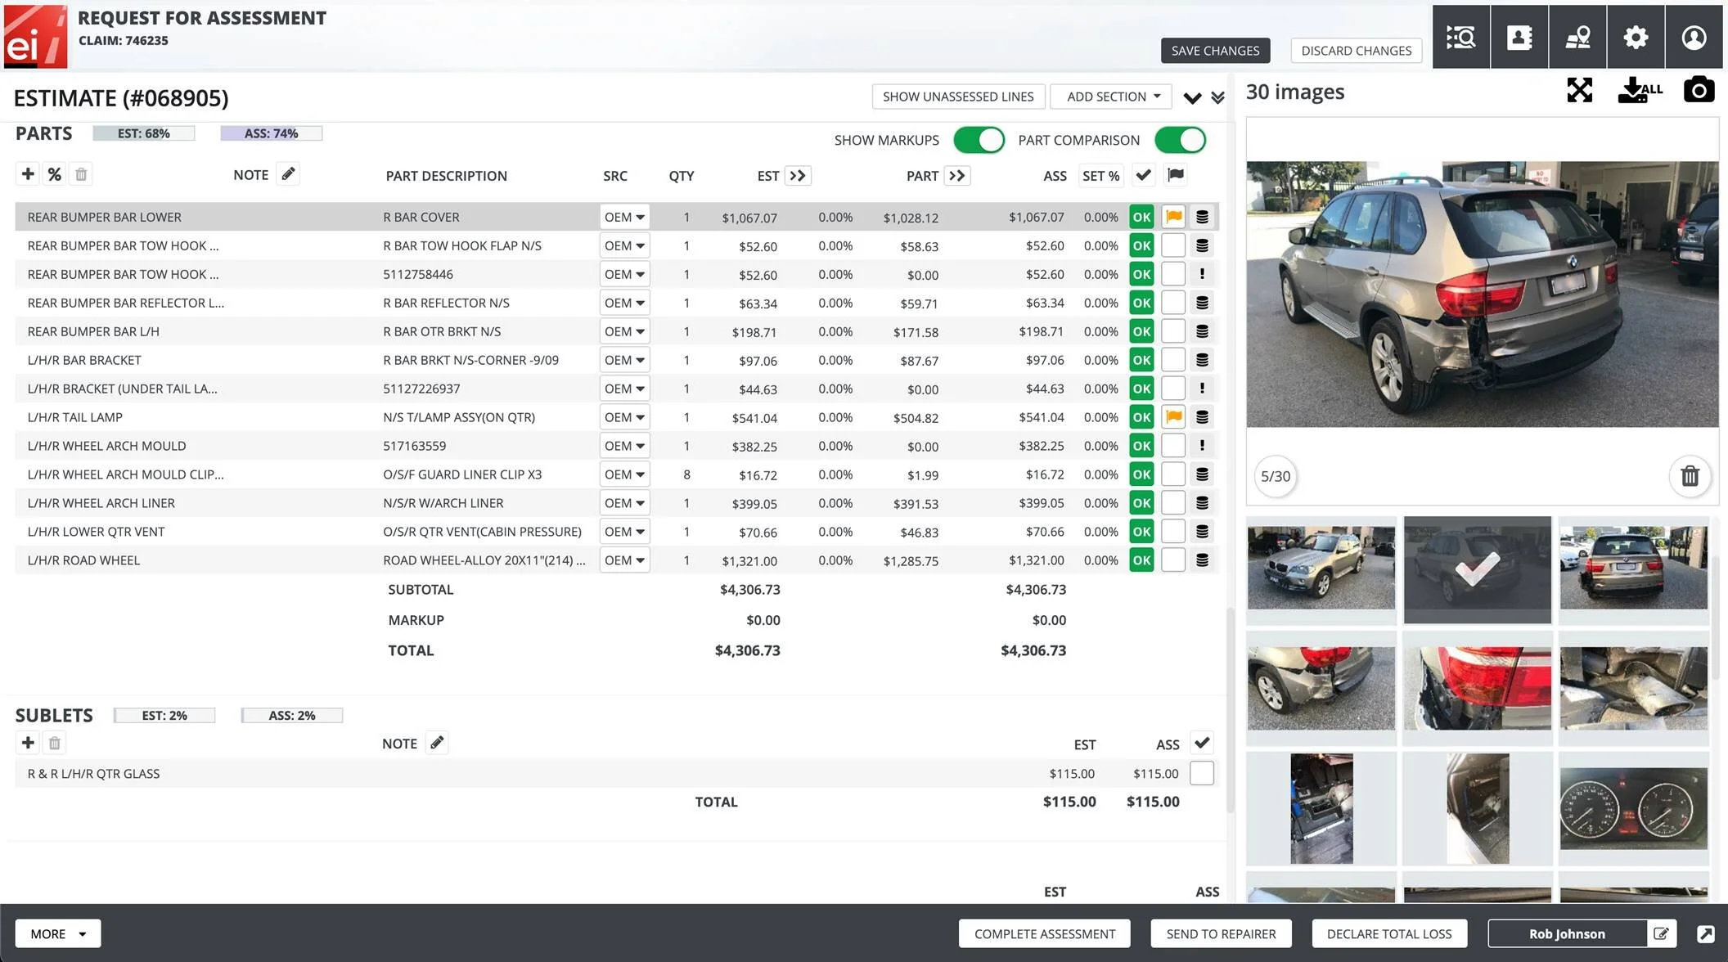Screen dimensions: 1728x962
Task: Click Declare Total Loss
Action: tap(1388, 933)
